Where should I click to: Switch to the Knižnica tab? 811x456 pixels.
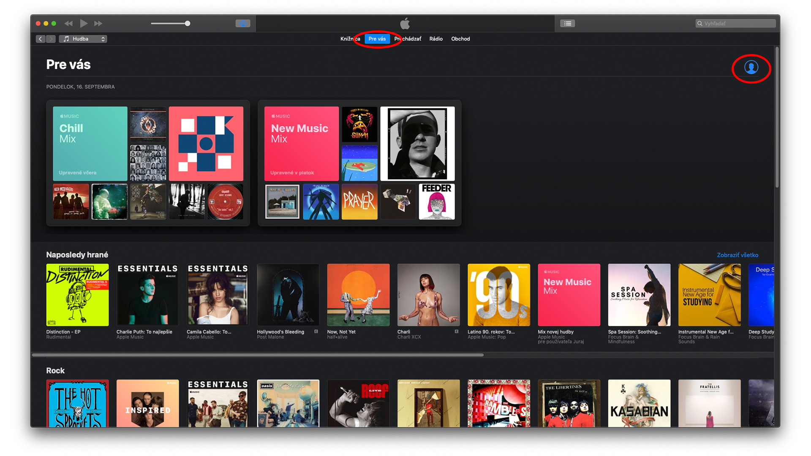click(x=350, y=39)
